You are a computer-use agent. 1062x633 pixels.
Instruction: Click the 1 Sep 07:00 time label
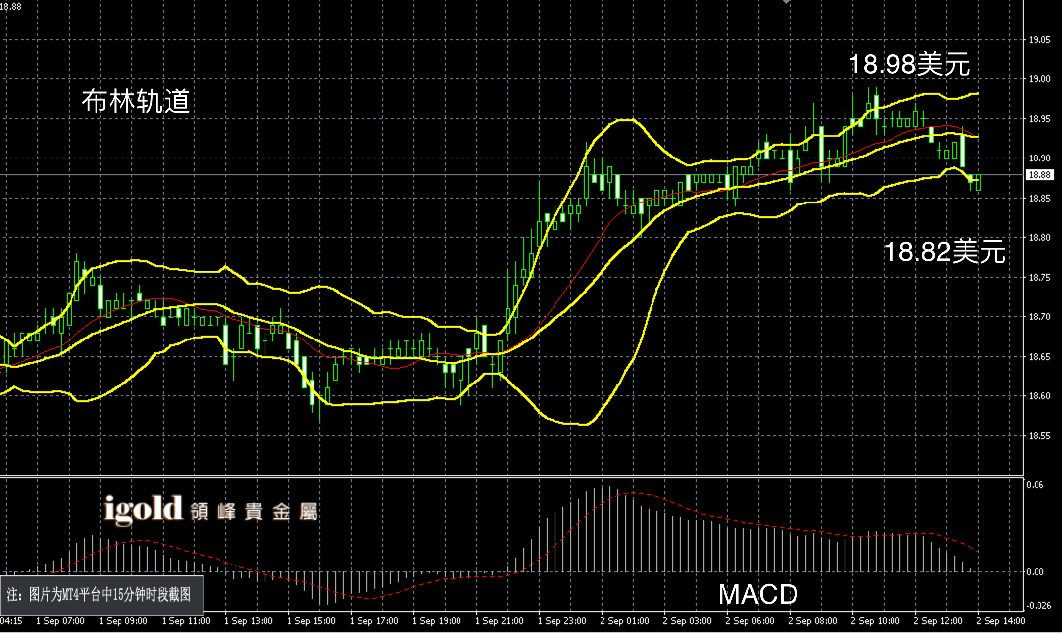click(60, 621)
